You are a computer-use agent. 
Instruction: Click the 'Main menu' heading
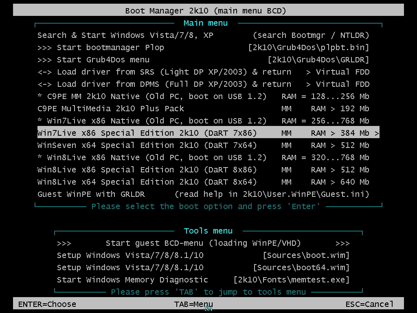point(206,23)
